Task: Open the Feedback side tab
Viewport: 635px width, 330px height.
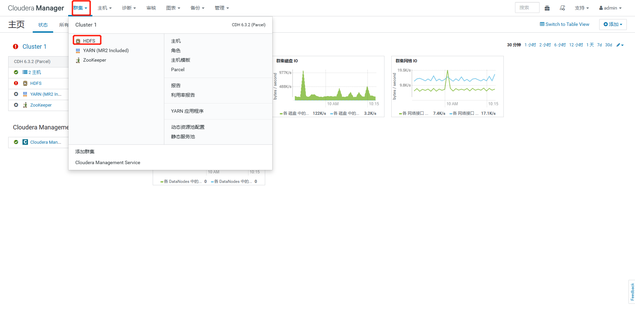Action: pyautogui.click(x=632, y=292)
